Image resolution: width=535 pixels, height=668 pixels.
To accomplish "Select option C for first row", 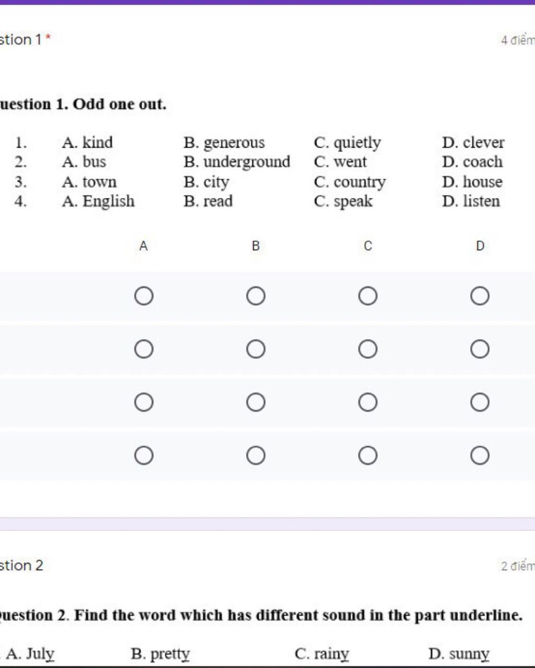I will pos(368,296).
